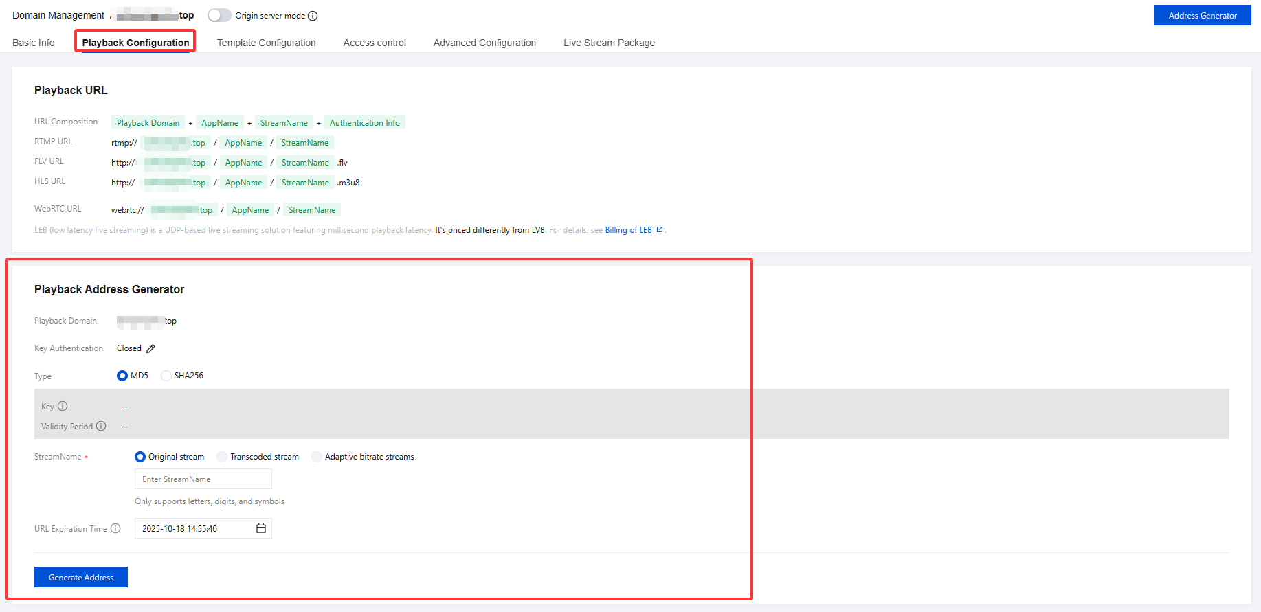Click the info icon beside Origin server mode
1261x612 pixels.
pos(313,16)
